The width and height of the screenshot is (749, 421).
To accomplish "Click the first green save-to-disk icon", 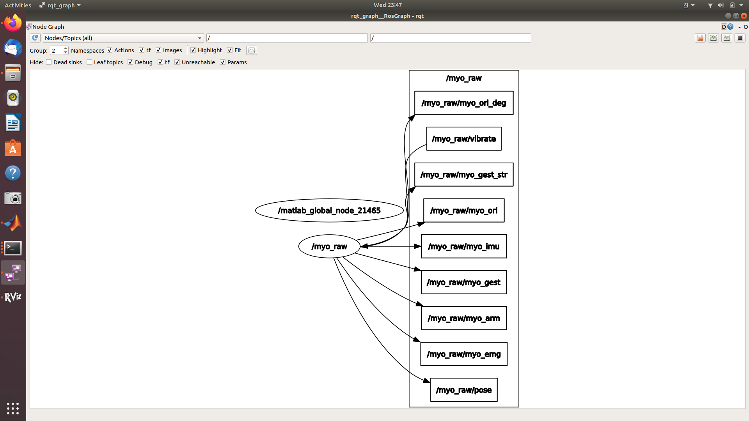I will coord(714,38).
